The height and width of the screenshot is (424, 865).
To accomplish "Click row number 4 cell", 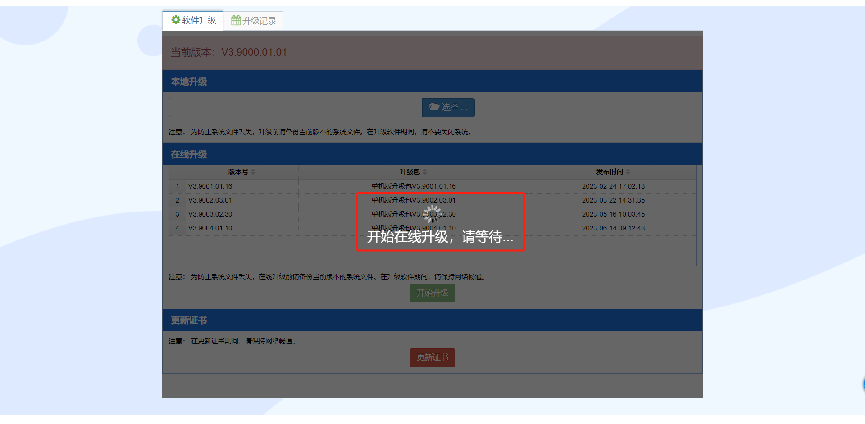I will pyautogui.click(x=178, y=228).
